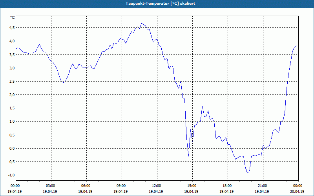Select the '15:00' time label
The image size is (314, 196).
tap(193, 186)
